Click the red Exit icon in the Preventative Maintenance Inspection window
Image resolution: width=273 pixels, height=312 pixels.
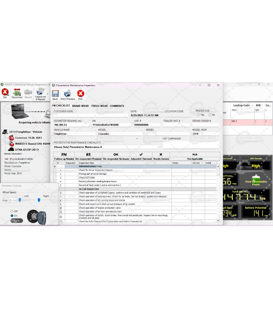pyautogui.click(x=80, y=94)
